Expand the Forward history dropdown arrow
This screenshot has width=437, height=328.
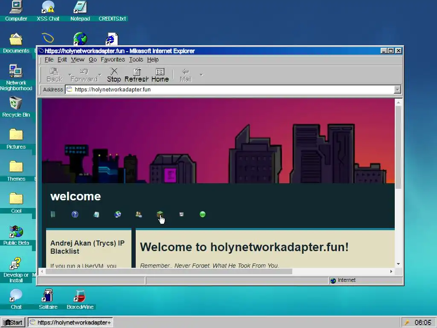100,75
